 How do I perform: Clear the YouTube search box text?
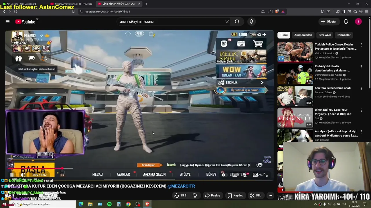pyautogui.click(x=227, y=22)
